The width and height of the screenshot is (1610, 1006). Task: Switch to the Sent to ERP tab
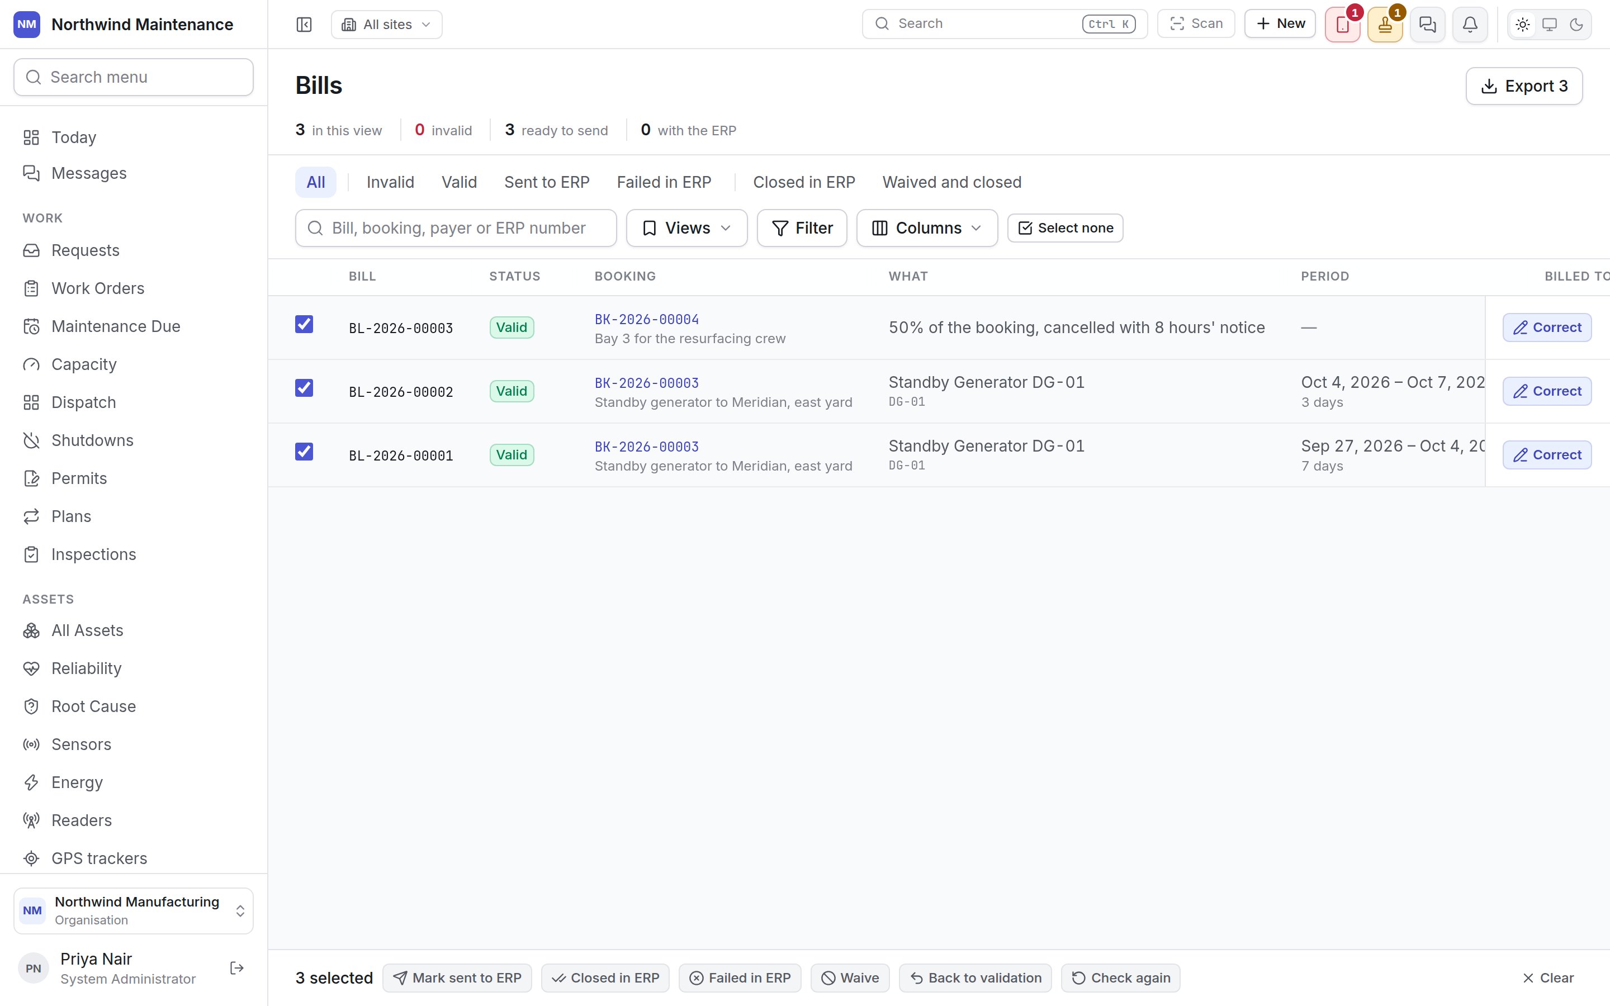(547, 182)
